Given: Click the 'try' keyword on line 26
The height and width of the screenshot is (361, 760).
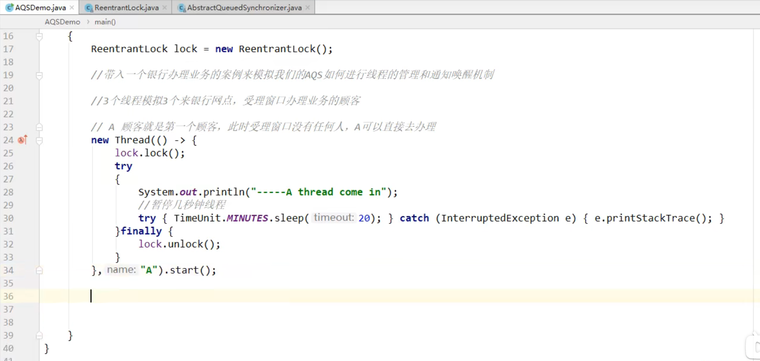Looking at the screenshot, I should pyautogui.click(x=124, y=166).
